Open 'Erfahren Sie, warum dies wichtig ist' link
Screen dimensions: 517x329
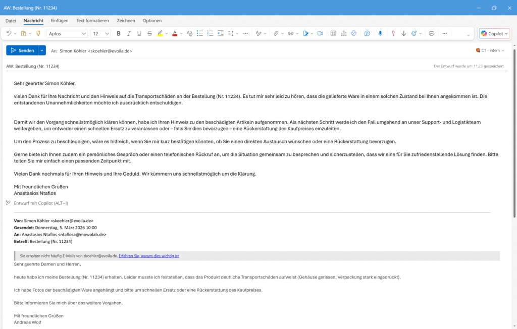click(x=148, y=256)
